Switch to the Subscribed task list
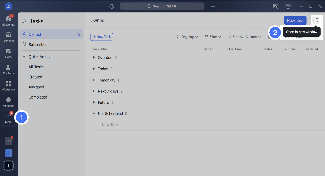The image size is (325, 176). point(38,44)
